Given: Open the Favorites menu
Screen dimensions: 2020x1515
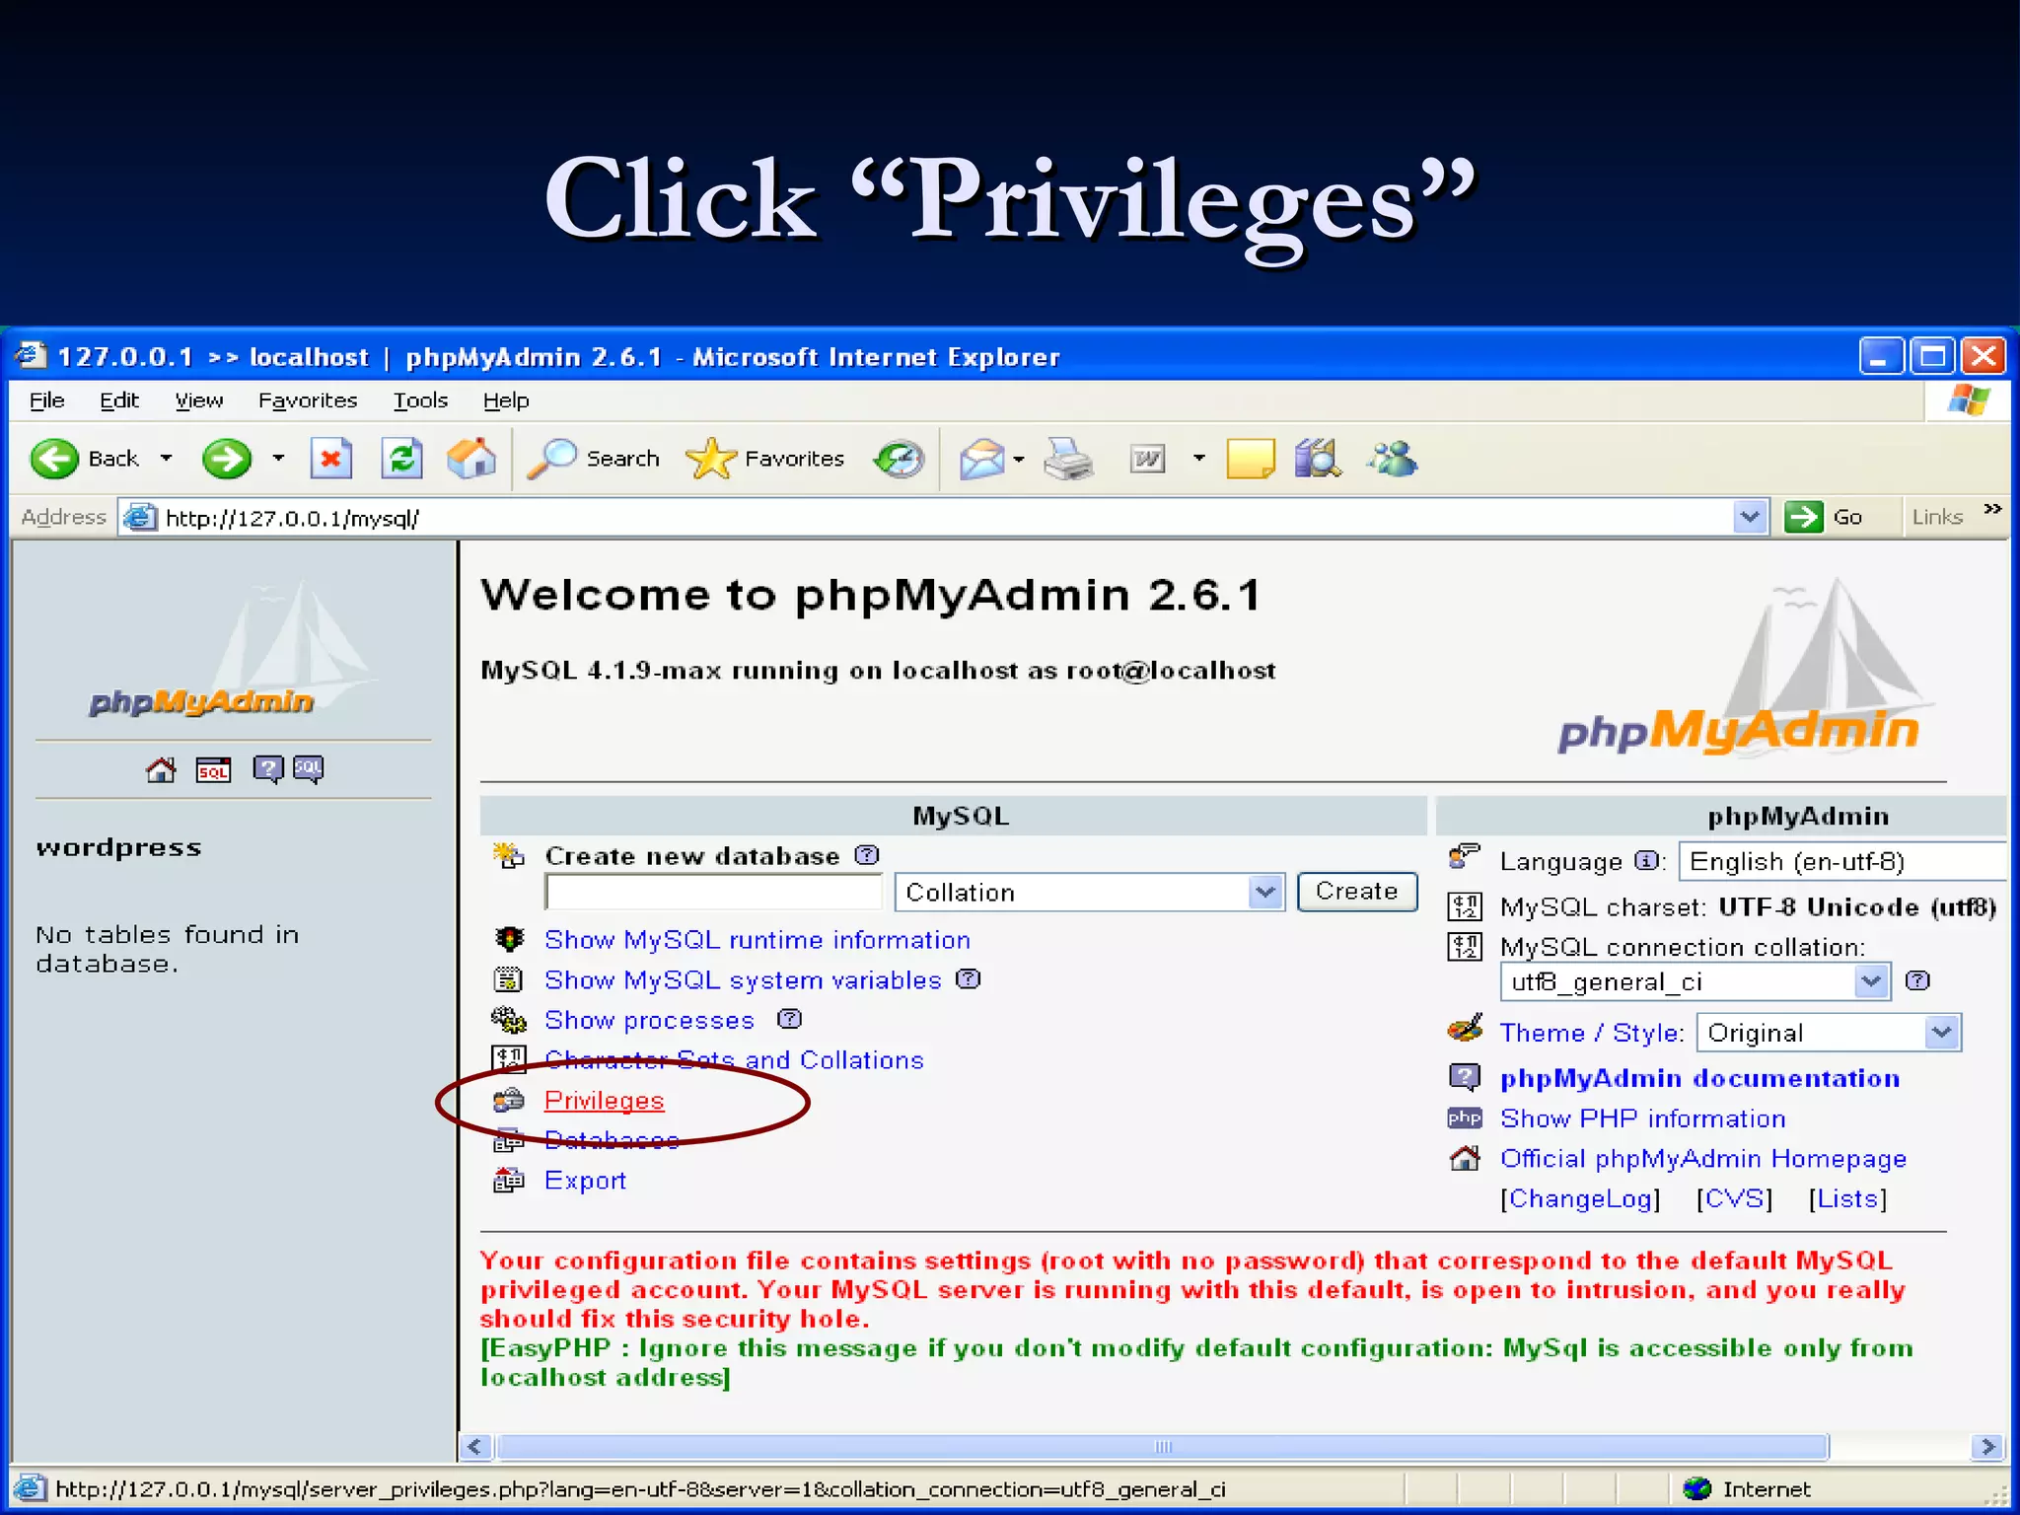Looking at the screenshot, I should tap(308, 400).
